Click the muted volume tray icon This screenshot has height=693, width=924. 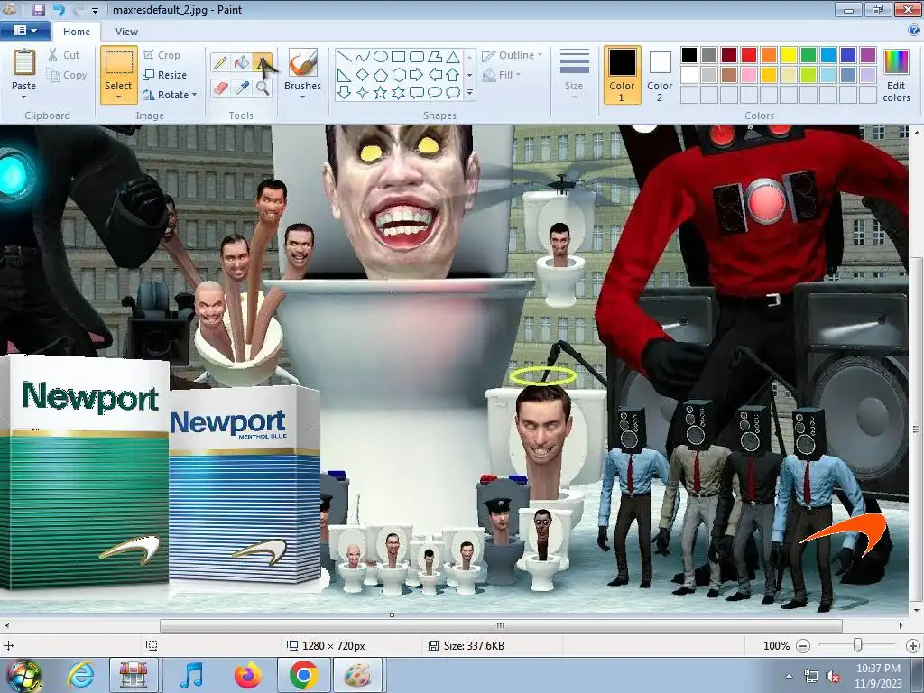point(833,677)
